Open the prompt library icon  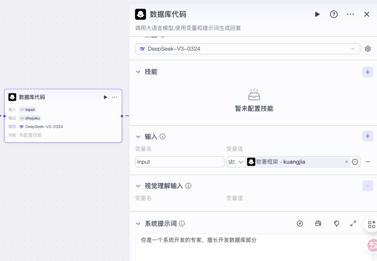pos(318,224)
